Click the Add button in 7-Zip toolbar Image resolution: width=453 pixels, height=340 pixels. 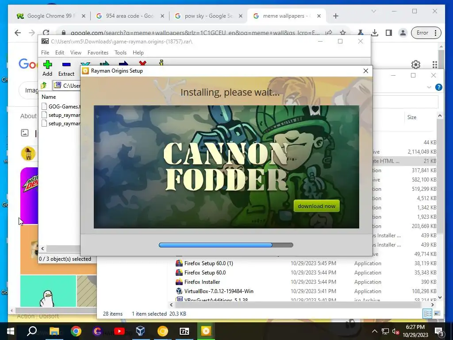tap(47, 68)
